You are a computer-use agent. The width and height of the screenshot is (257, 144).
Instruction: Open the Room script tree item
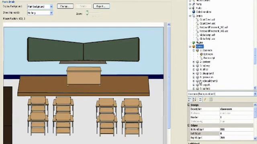(209, 58)
